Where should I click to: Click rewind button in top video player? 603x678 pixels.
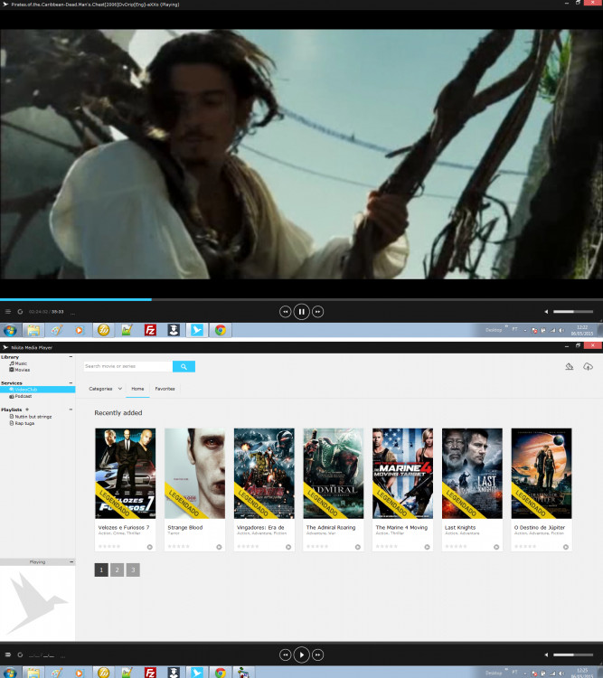286,311
